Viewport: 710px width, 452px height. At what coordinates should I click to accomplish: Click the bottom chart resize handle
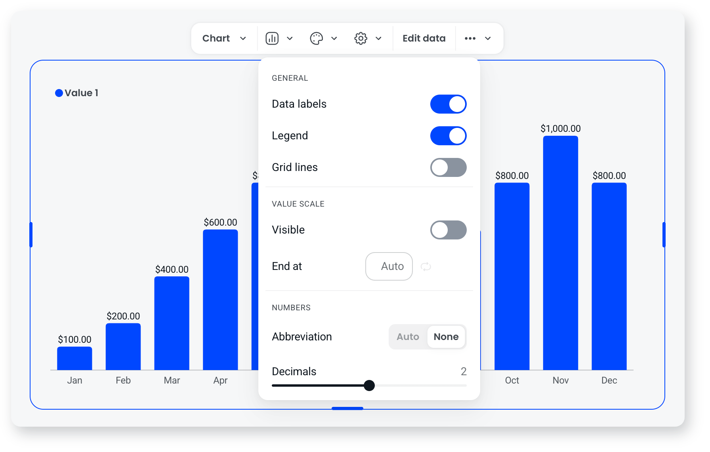[347, 408]
